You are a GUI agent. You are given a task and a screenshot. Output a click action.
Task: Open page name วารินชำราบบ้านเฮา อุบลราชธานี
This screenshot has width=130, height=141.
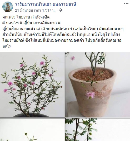point(46,4)
